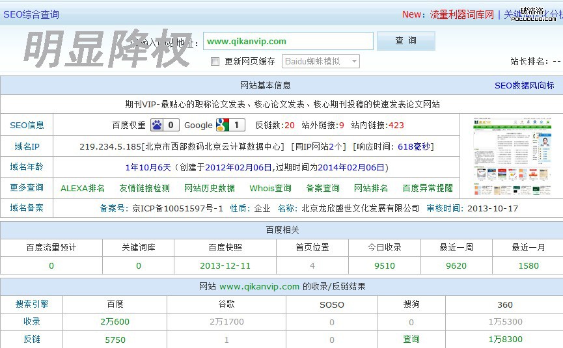The image size is (563, 348).
Task: Click the 审核时间 date 2013-10-17
Action: tap(493, 208)
